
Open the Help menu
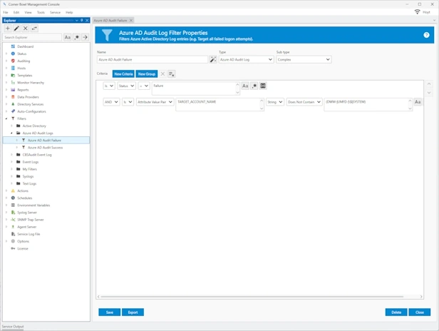(69, 12)
